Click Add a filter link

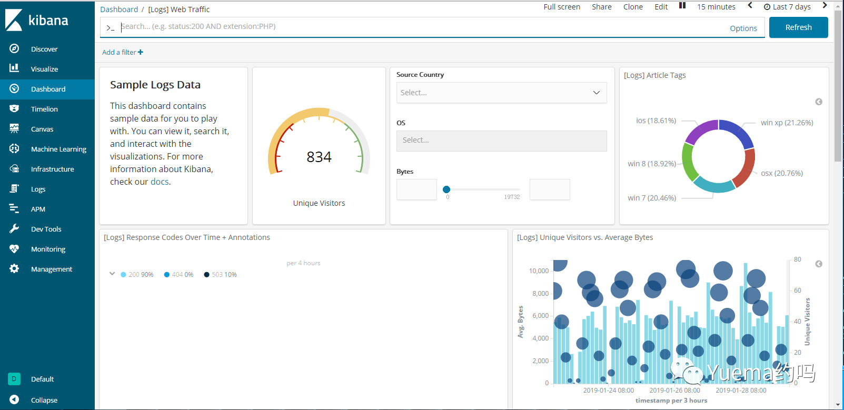click(x=123, y=52)
